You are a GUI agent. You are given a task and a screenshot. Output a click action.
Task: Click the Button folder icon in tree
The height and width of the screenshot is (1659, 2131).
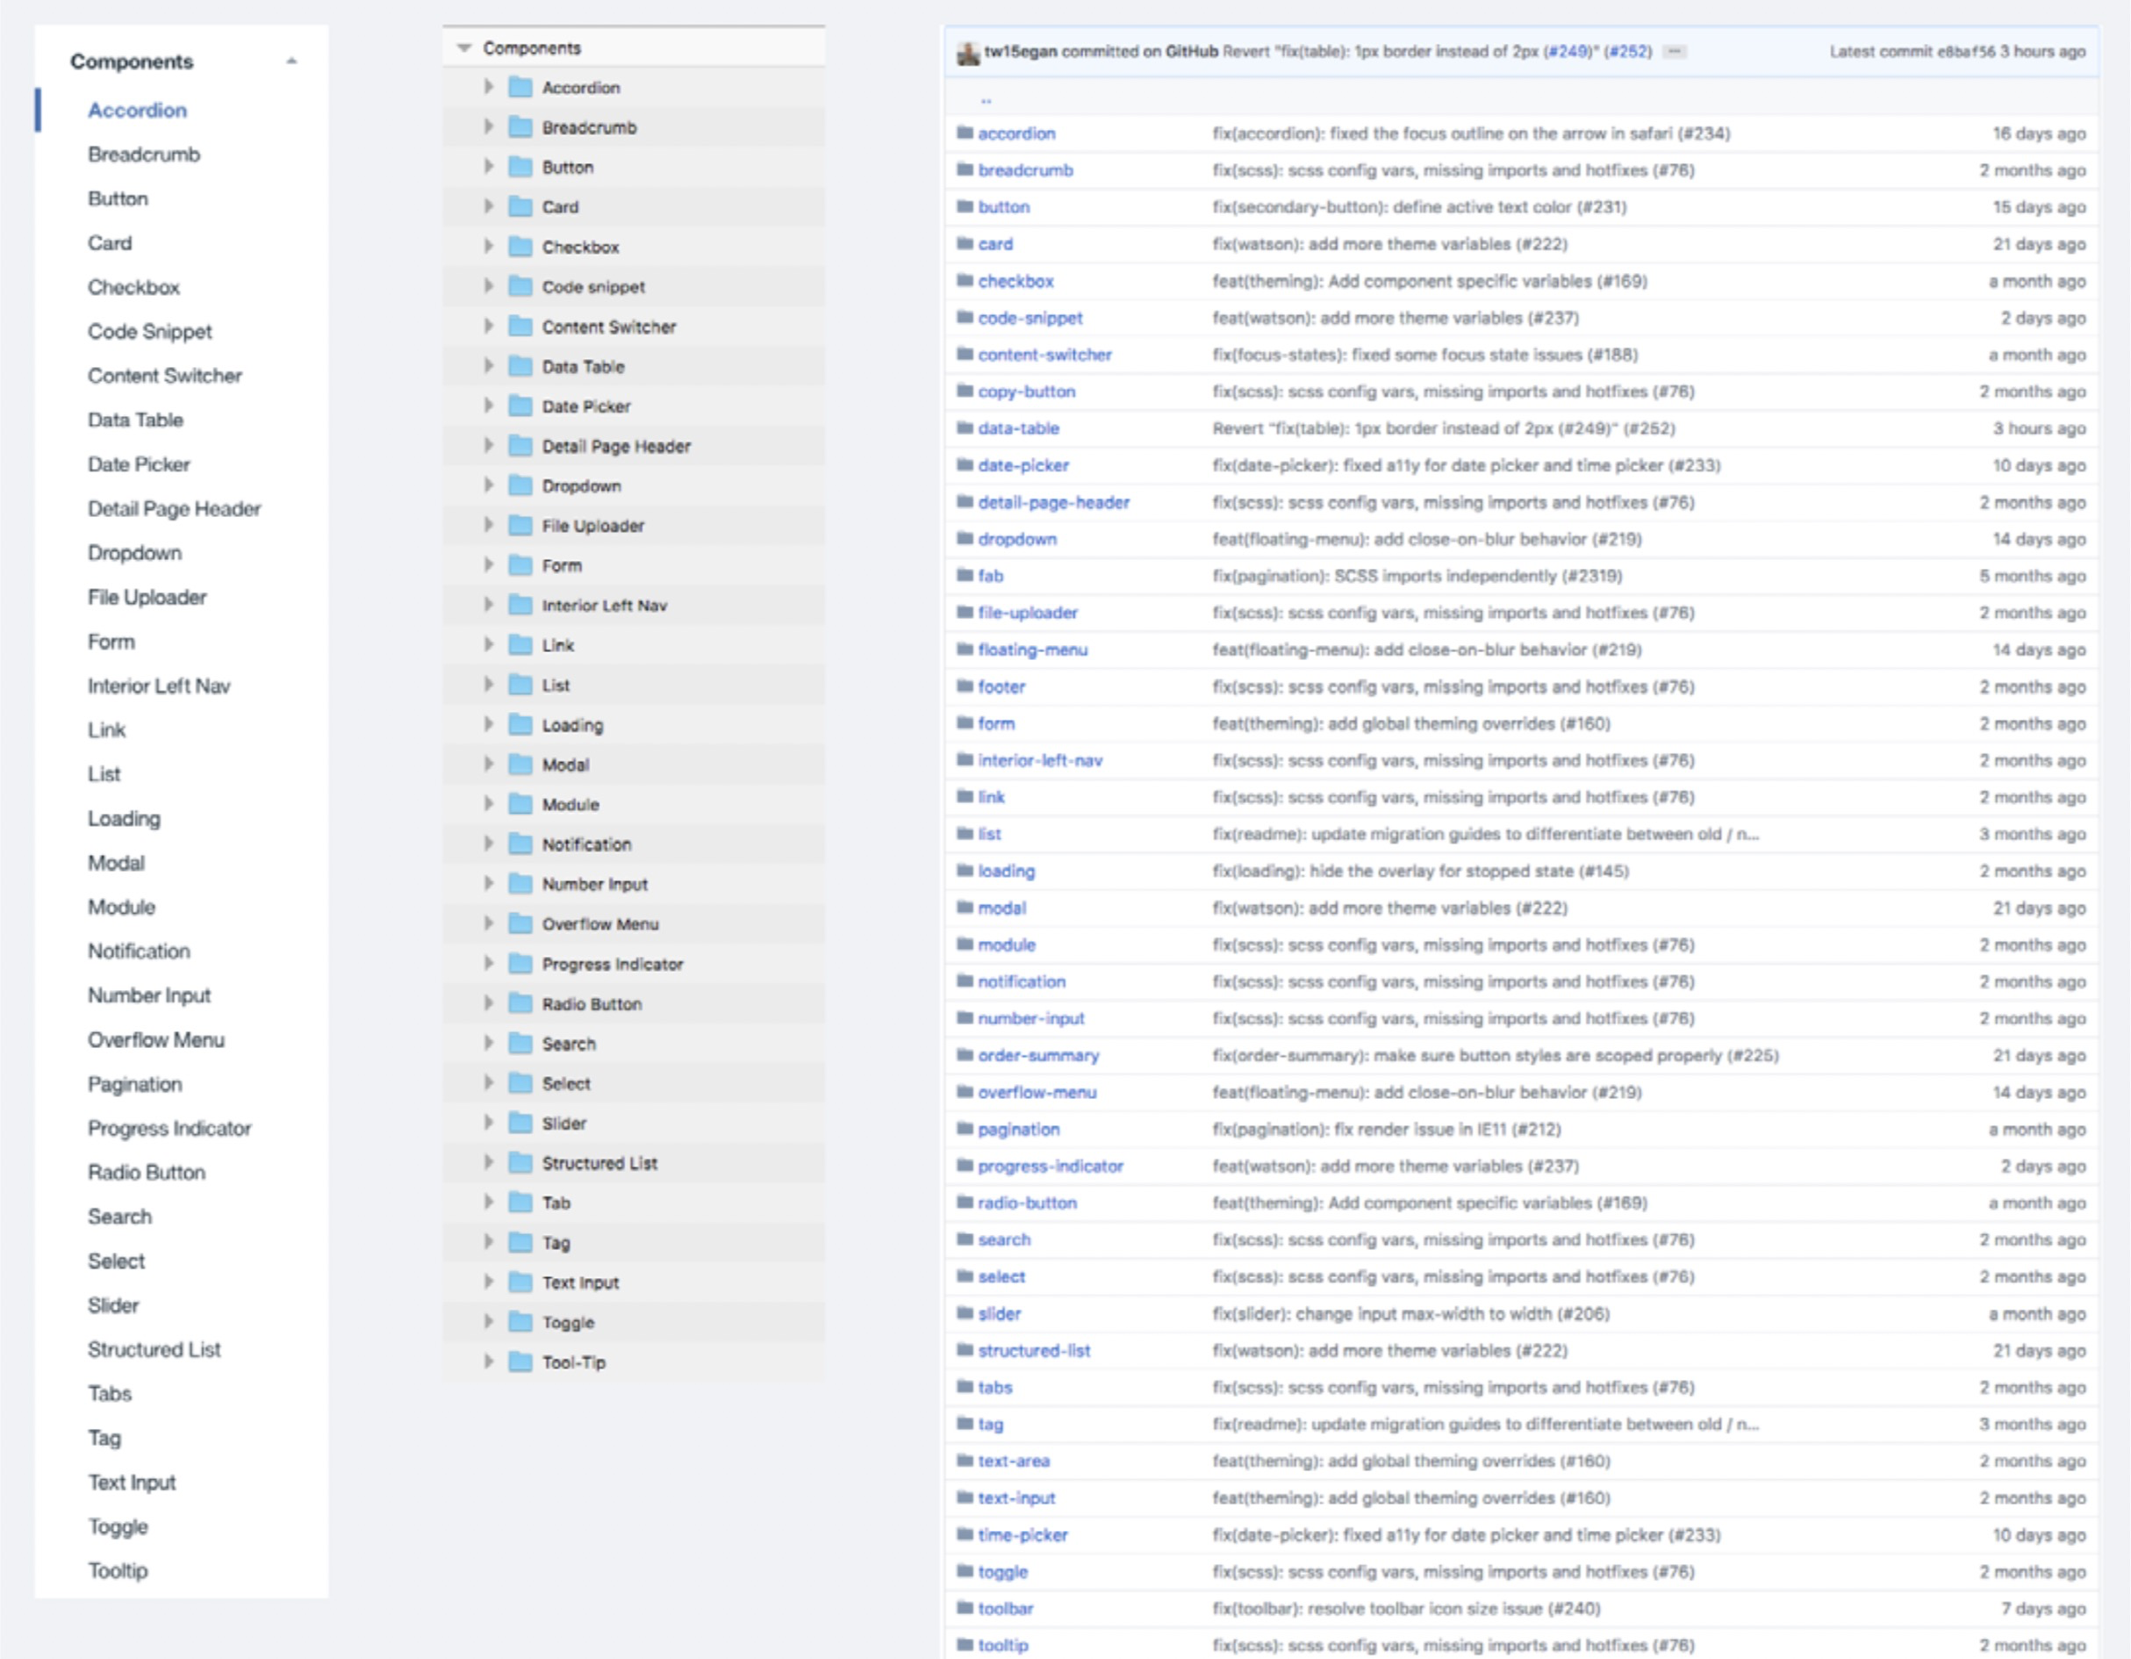coord(521,167)
